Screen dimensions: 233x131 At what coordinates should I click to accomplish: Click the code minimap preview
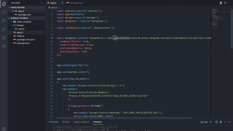pyautogui.click(x=221, y=19)
